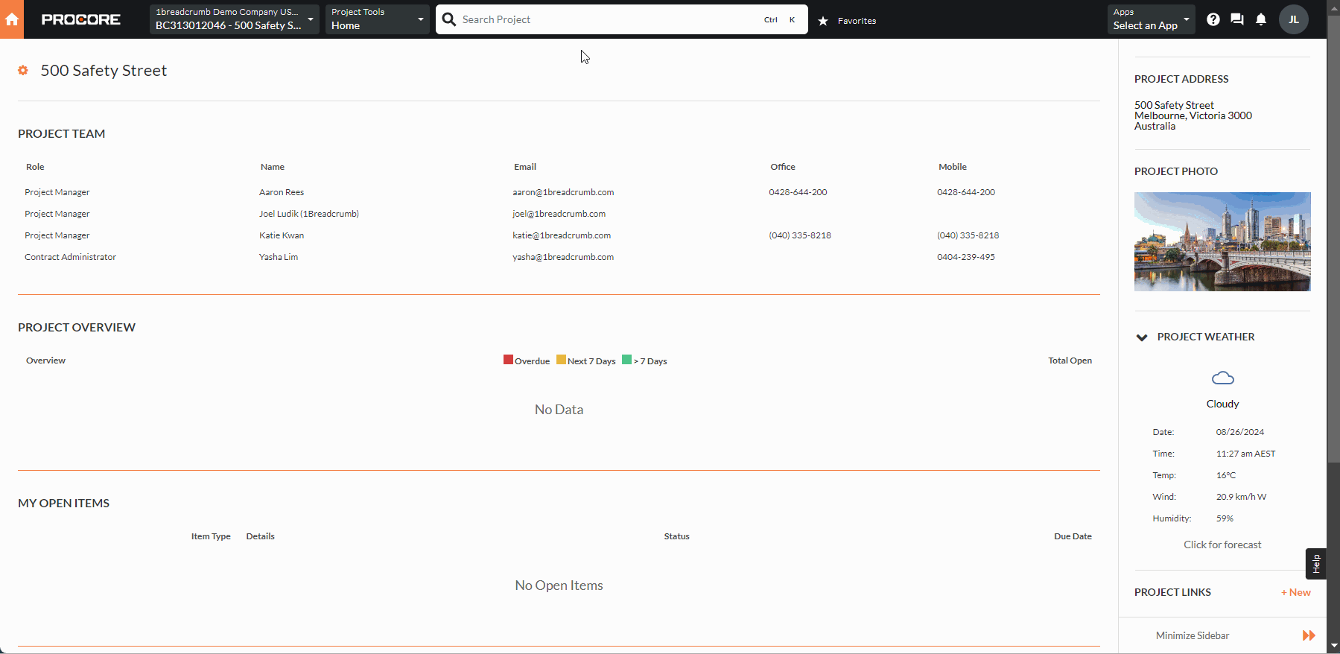Open the Select an App dropdown
Screen dimensions: 1340x654
[x=1151, y=19]
